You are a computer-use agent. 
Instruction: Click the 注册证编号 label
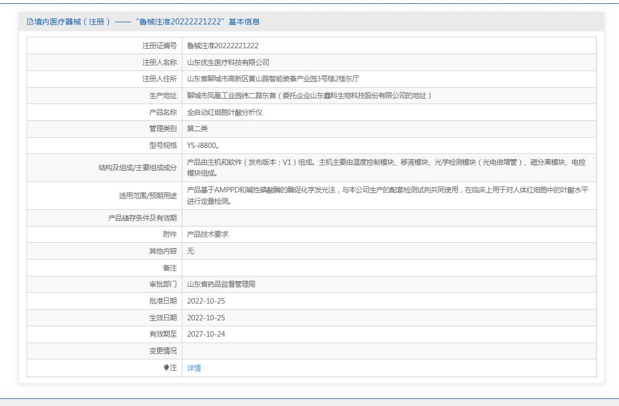[x=159, y=46]
